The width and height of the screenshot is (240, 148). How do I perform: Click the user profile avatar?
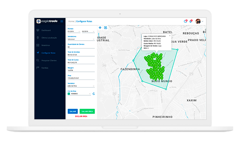198,22
